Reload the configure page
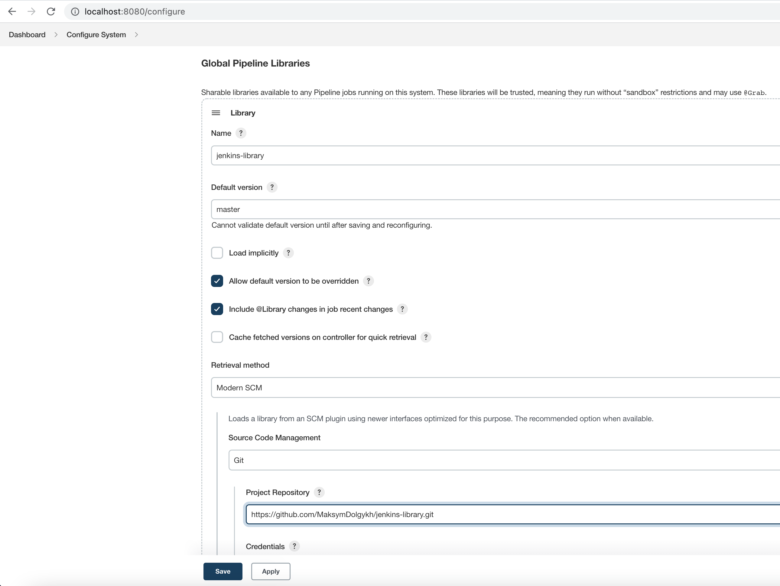Image resolution: width=780 pixels, height=586 pixels. coord(51,11)
